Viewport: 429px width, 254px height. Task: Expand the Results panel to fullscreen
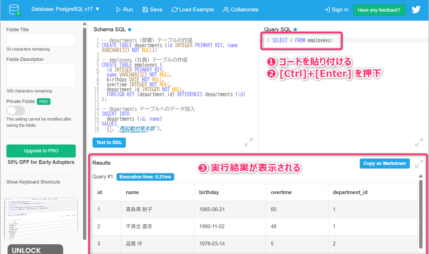tap(419, 164)
